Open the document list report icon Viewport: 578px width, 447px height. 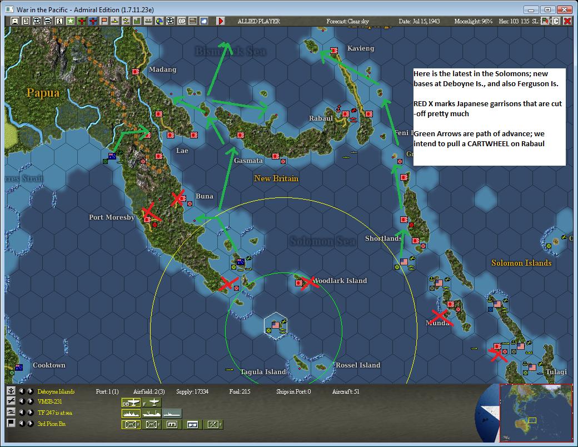pos(26,21)
